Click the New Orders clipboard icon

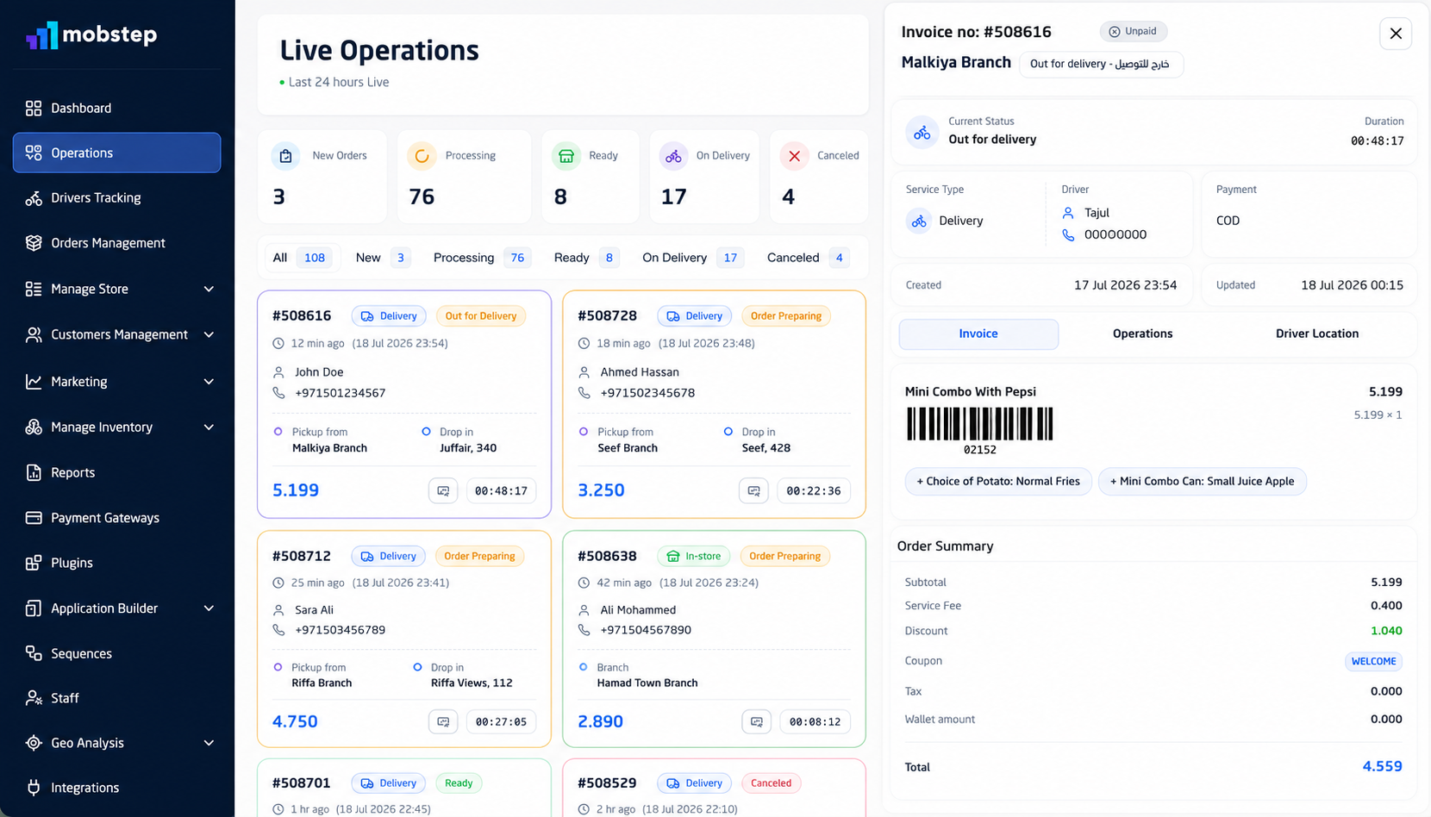click(285, 156)
